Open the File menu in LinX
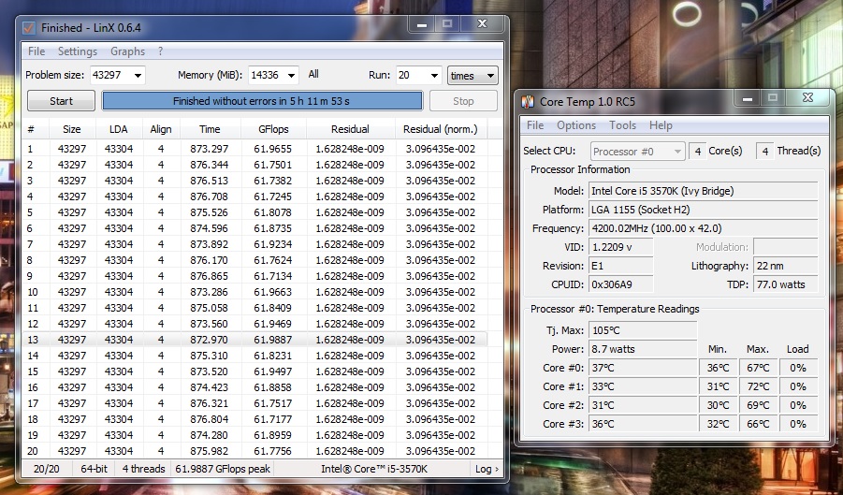The height and width of the screenshot is (495, 843). pyautogui.click(x=36, y=51)
